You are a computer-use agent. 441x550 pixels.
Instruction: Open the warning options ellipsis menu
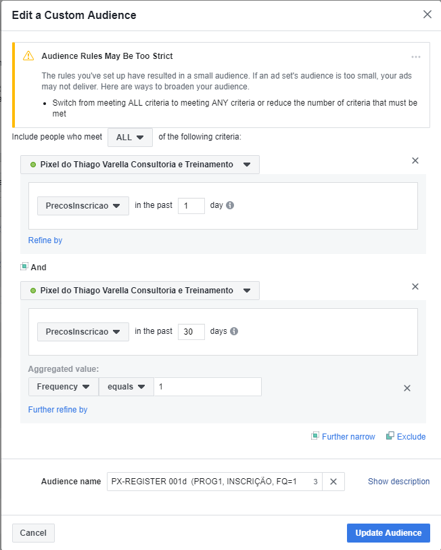416,57
